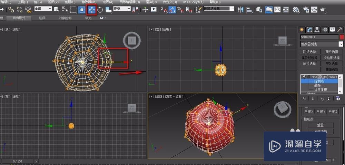Click the Sphere001 object color swatch
Viewport: 345px width, 165px height.
[342, 37]
